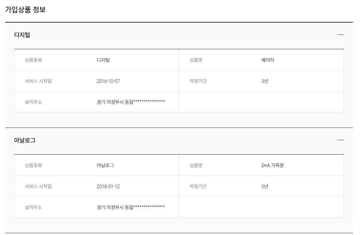This screenshot has height=235, width=360.
Task: Collapse the 디지털 section via minus icon
Action: tap(340, 35)
